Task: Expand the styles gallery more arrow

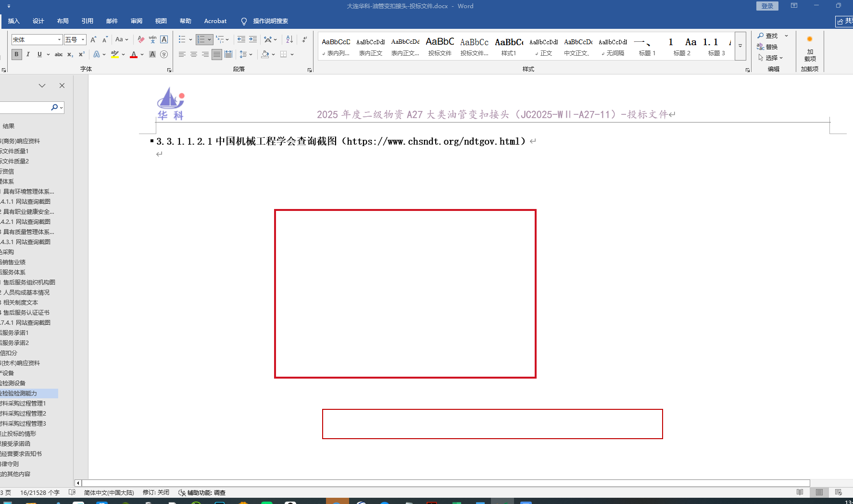Action: [x=740, y=46]
